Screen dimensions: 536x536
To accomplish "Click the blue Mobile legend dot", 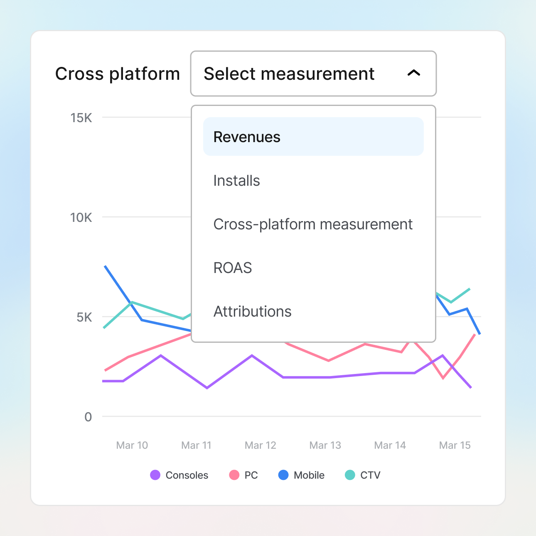I will (x=284, y=475).
